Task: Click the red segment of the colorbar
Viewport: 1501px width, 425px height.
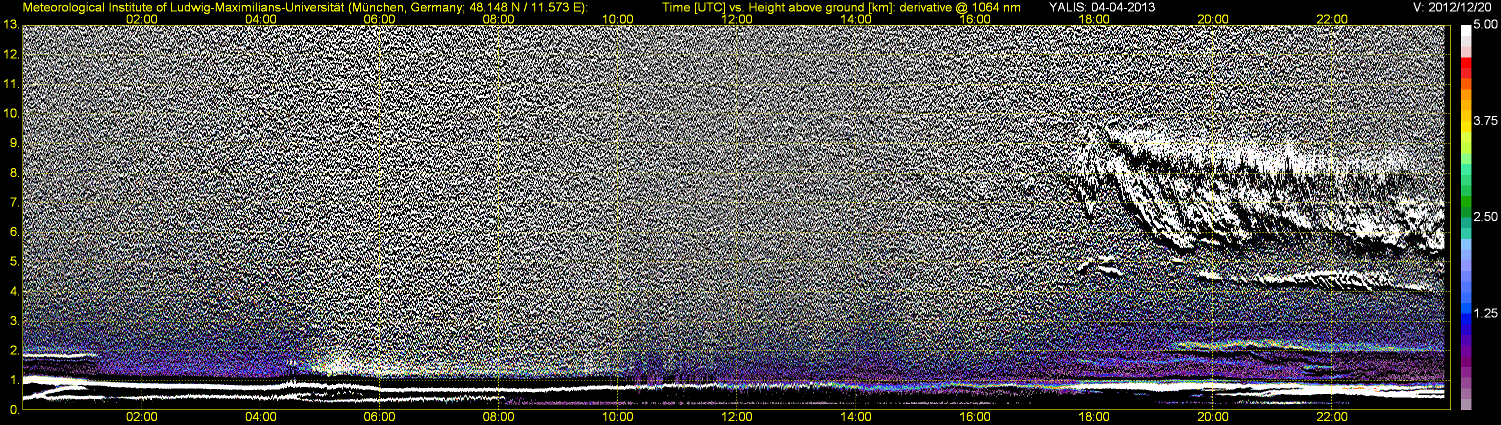Action: click(1466, 63)
